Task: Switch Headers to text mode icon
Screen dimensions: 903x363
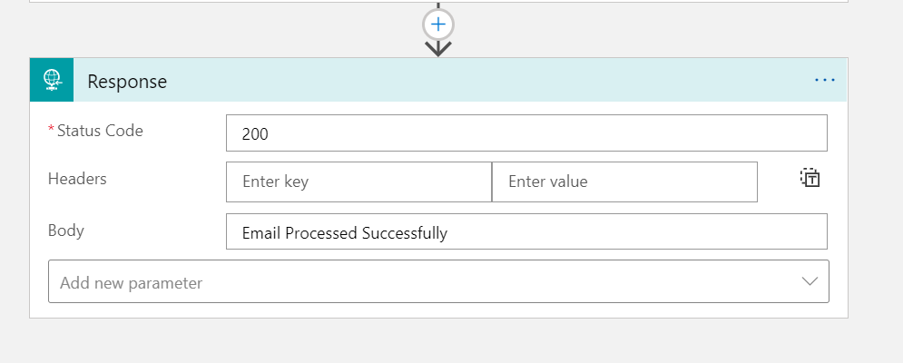Action: pyautogui.click(x=810, y=178)
